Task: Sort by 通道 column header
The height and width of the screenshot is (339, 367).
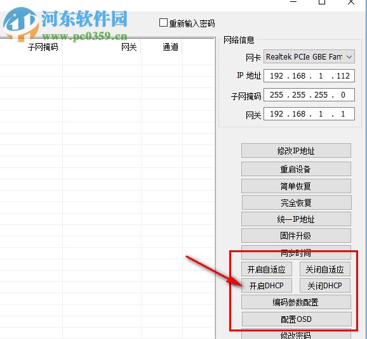Action: click(161, 47)
